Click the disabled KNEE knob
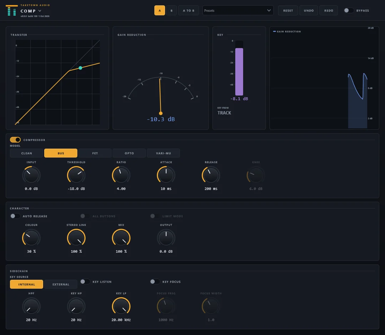Image resolution: width=385 pixels, height=335 pixels. [x=256, y=175]
